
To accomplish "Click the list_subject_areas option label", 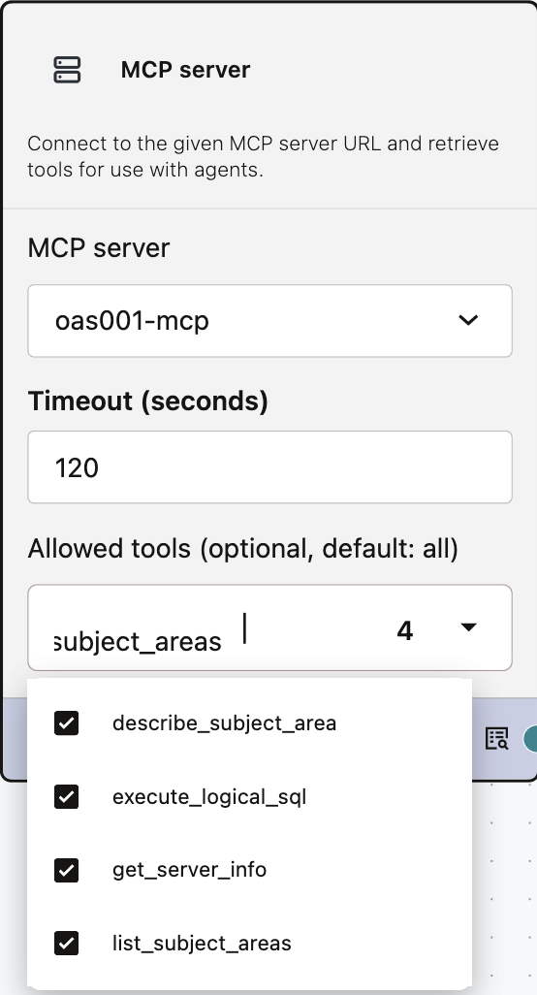I will [203, 943].
